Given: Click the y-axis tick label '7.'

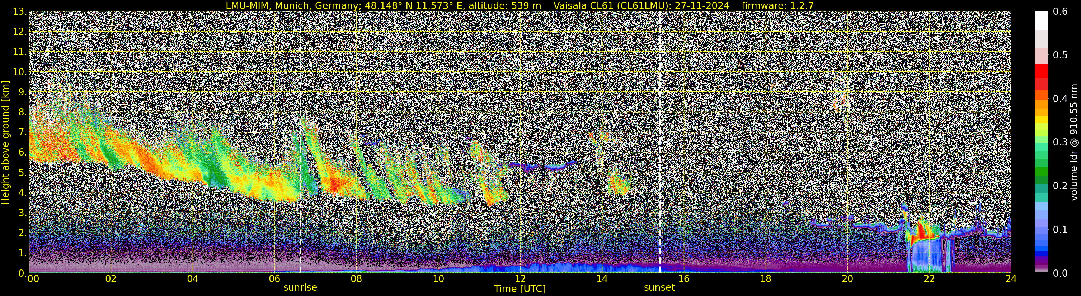Looking at the screenshot, I should point(22,133).
